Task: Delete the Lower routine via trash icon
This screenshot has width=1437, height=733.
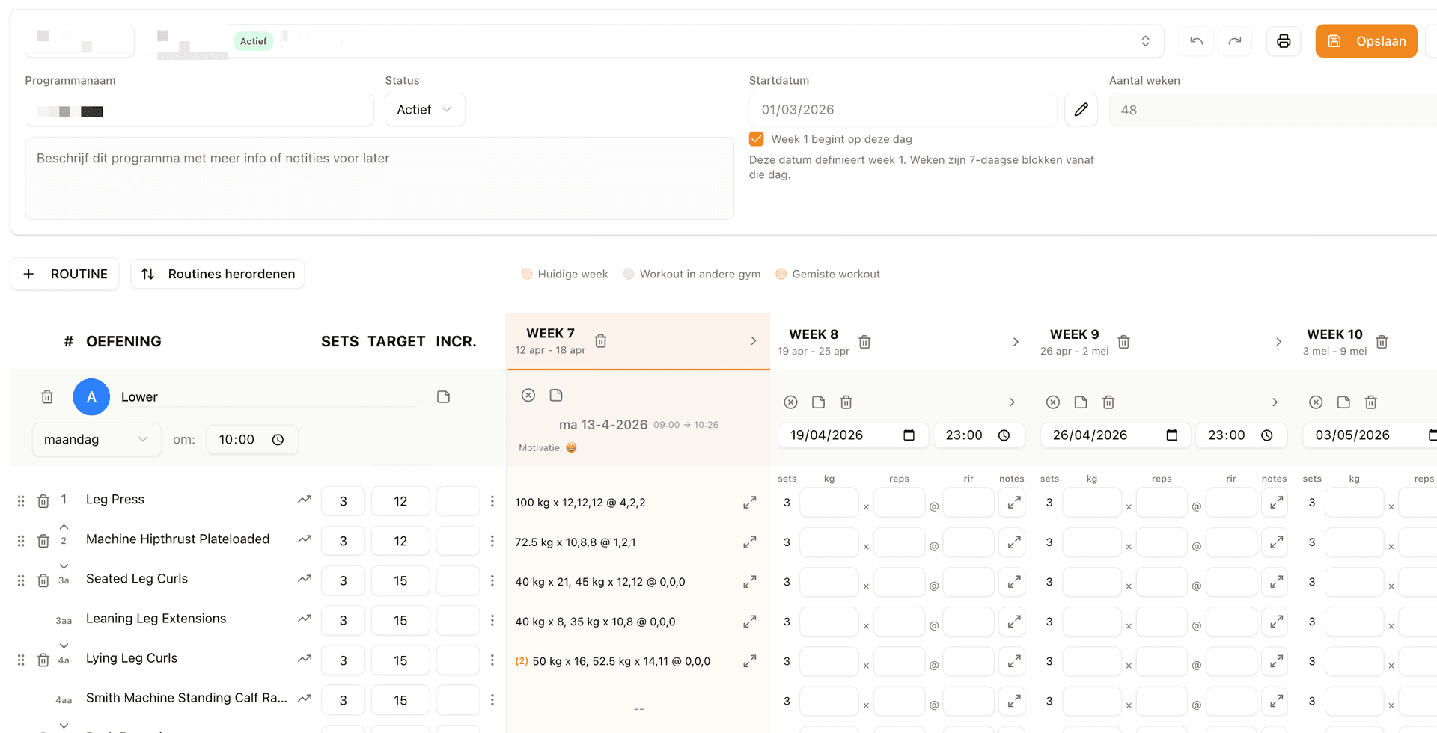Action: pyautogui.click(x=47, y=397)
